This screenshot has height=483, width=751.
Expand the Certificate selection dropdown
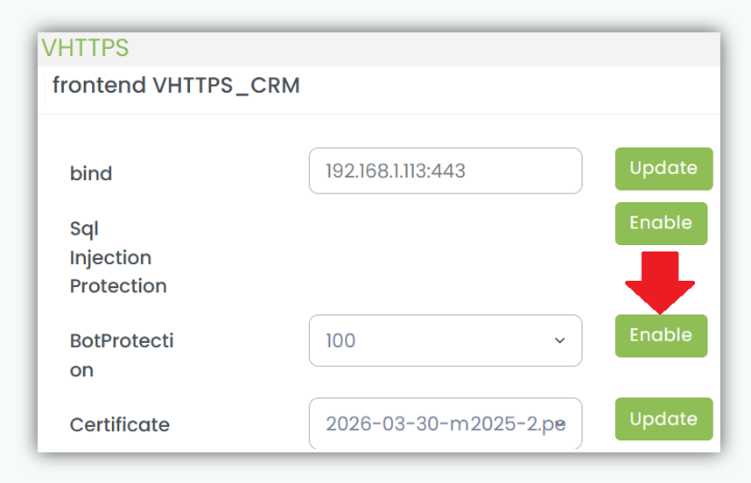[x=445, y=424]
